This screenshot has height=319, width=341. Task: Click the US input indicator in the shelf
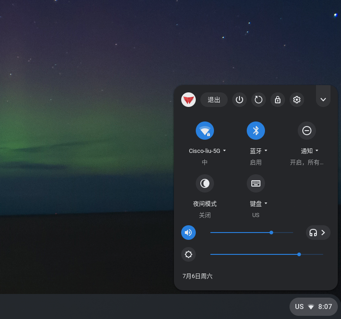(x=299, y=307)
